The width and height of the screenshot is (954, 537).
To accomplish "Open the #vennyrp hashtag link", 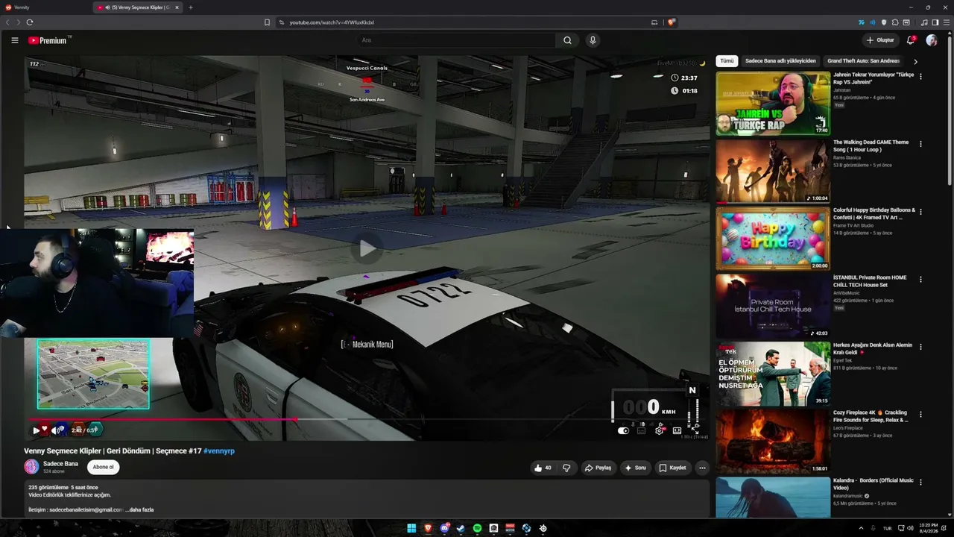I will (219, 451).
